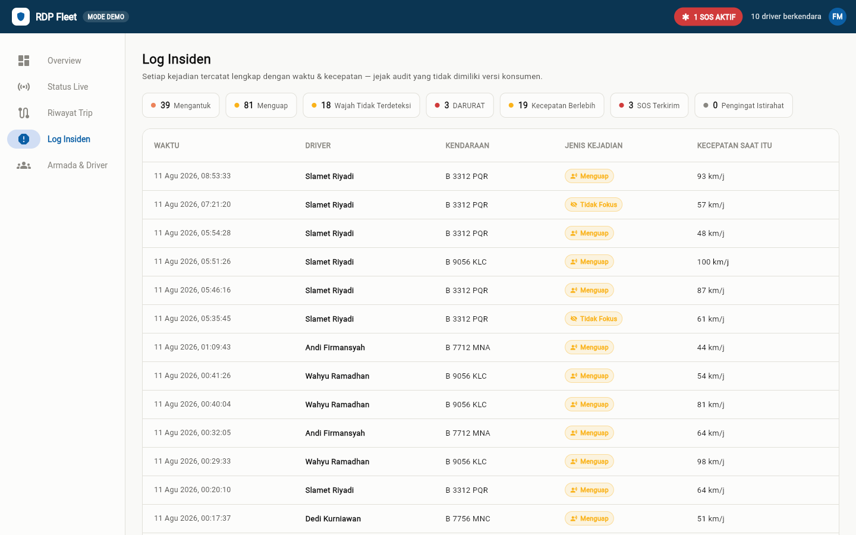Click 10 driver berkendara status text
Viewport: 856px width, 535px height.
(786, 17)
